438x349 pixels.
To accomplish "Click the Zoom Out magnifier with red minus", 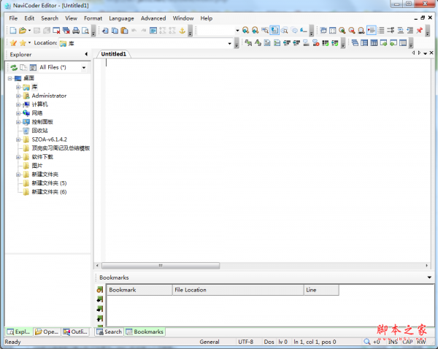I will point(352,30).
